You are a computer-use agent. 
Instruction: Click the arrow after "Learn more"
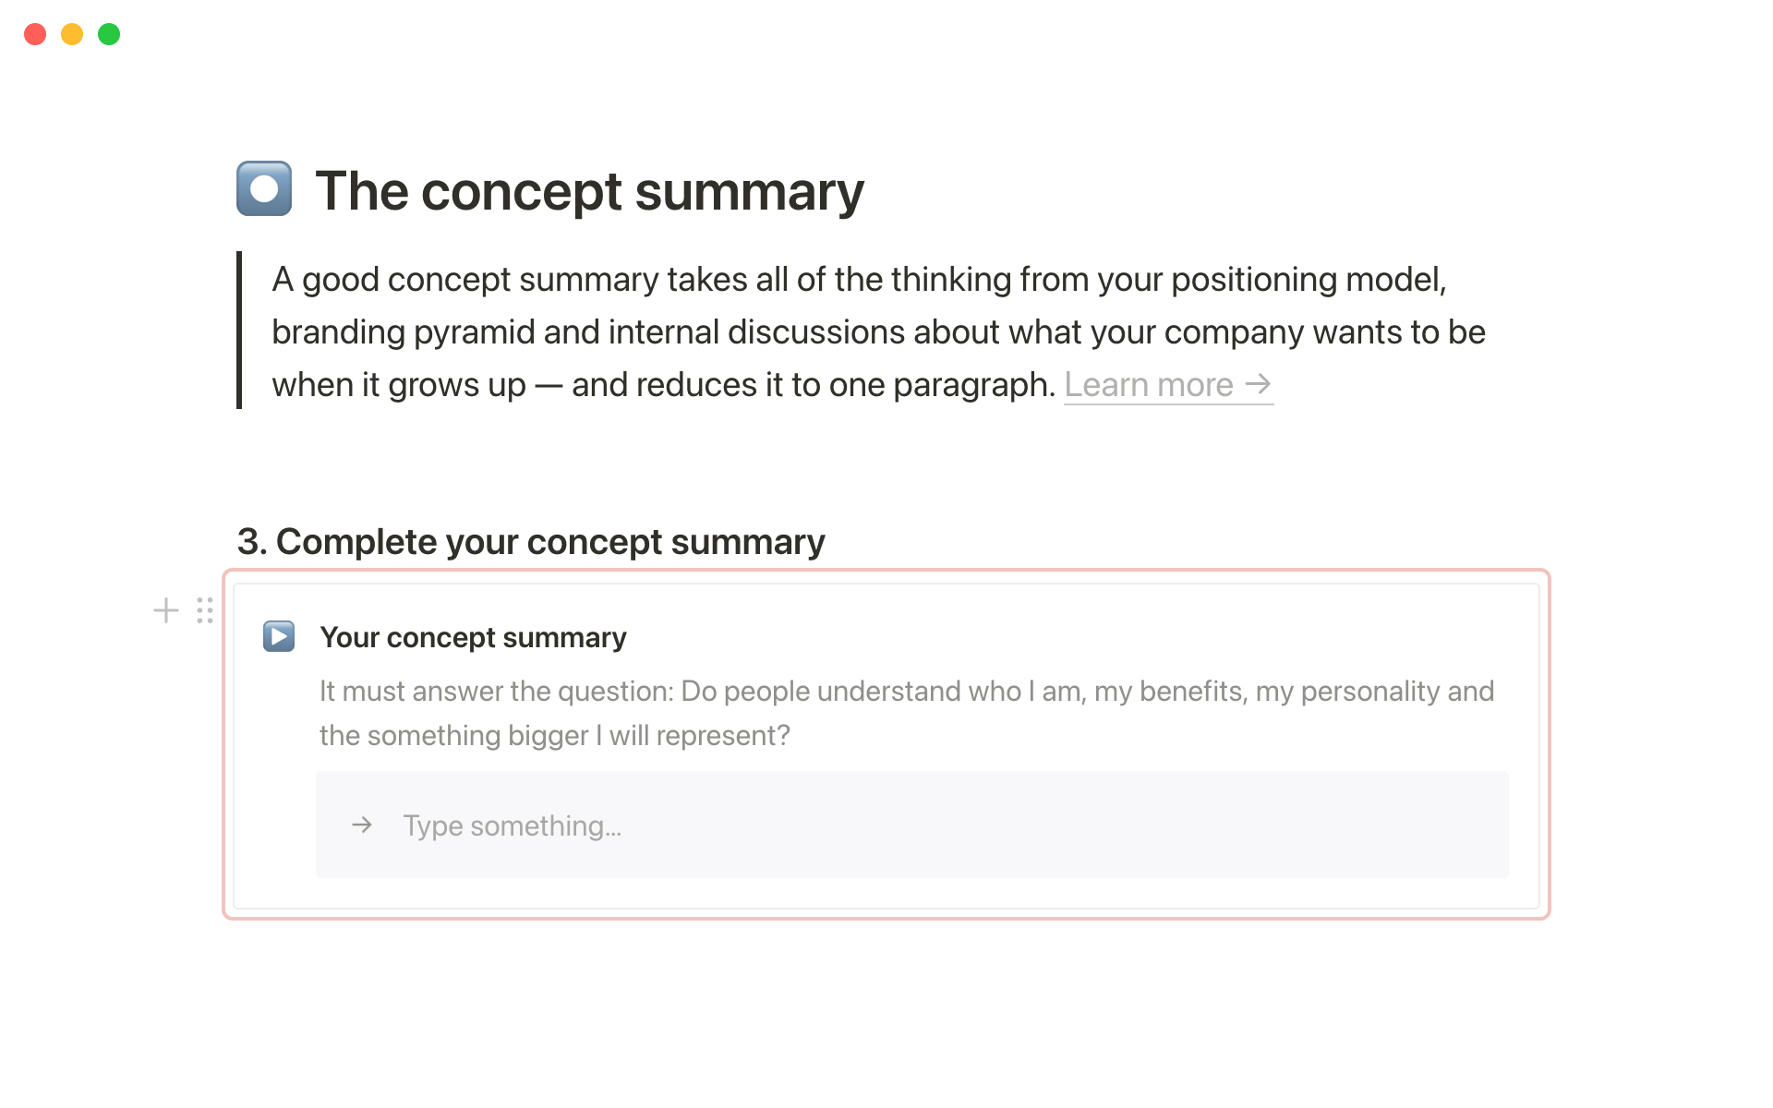[1258, 383]
